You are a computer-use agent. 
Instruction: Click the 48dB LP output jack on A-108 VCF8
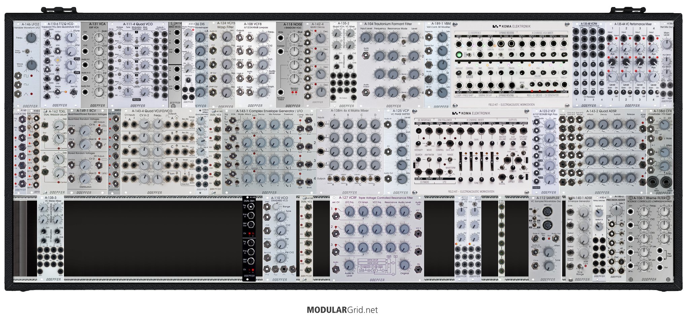click(x=240, y=52)
